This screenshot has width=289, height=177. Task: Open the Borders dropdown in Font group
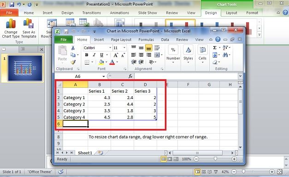pyautogui.click(x=92, y=62)
